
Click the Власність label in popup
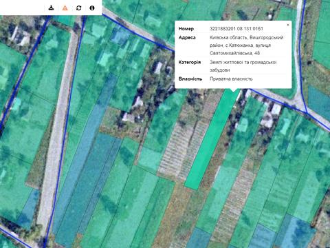click(x=190, y=79)
